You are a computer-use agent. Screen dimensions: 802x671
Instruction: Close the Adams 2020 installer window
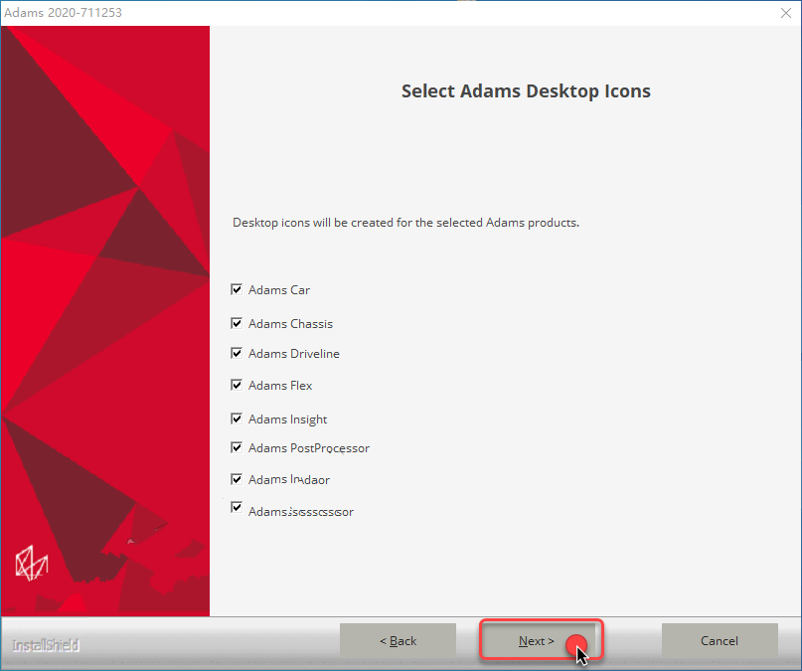786,13
